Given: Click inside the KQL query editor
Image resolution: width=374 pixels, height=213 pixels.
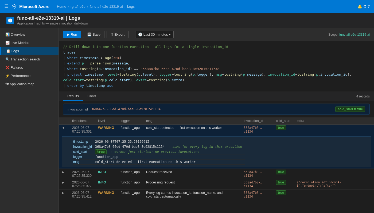Looking at the screenshot, I should click(216, 66).
